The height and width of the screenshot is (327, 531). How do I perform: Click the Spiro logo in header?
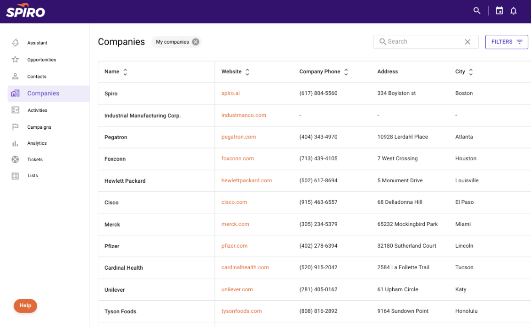[25, 10]
